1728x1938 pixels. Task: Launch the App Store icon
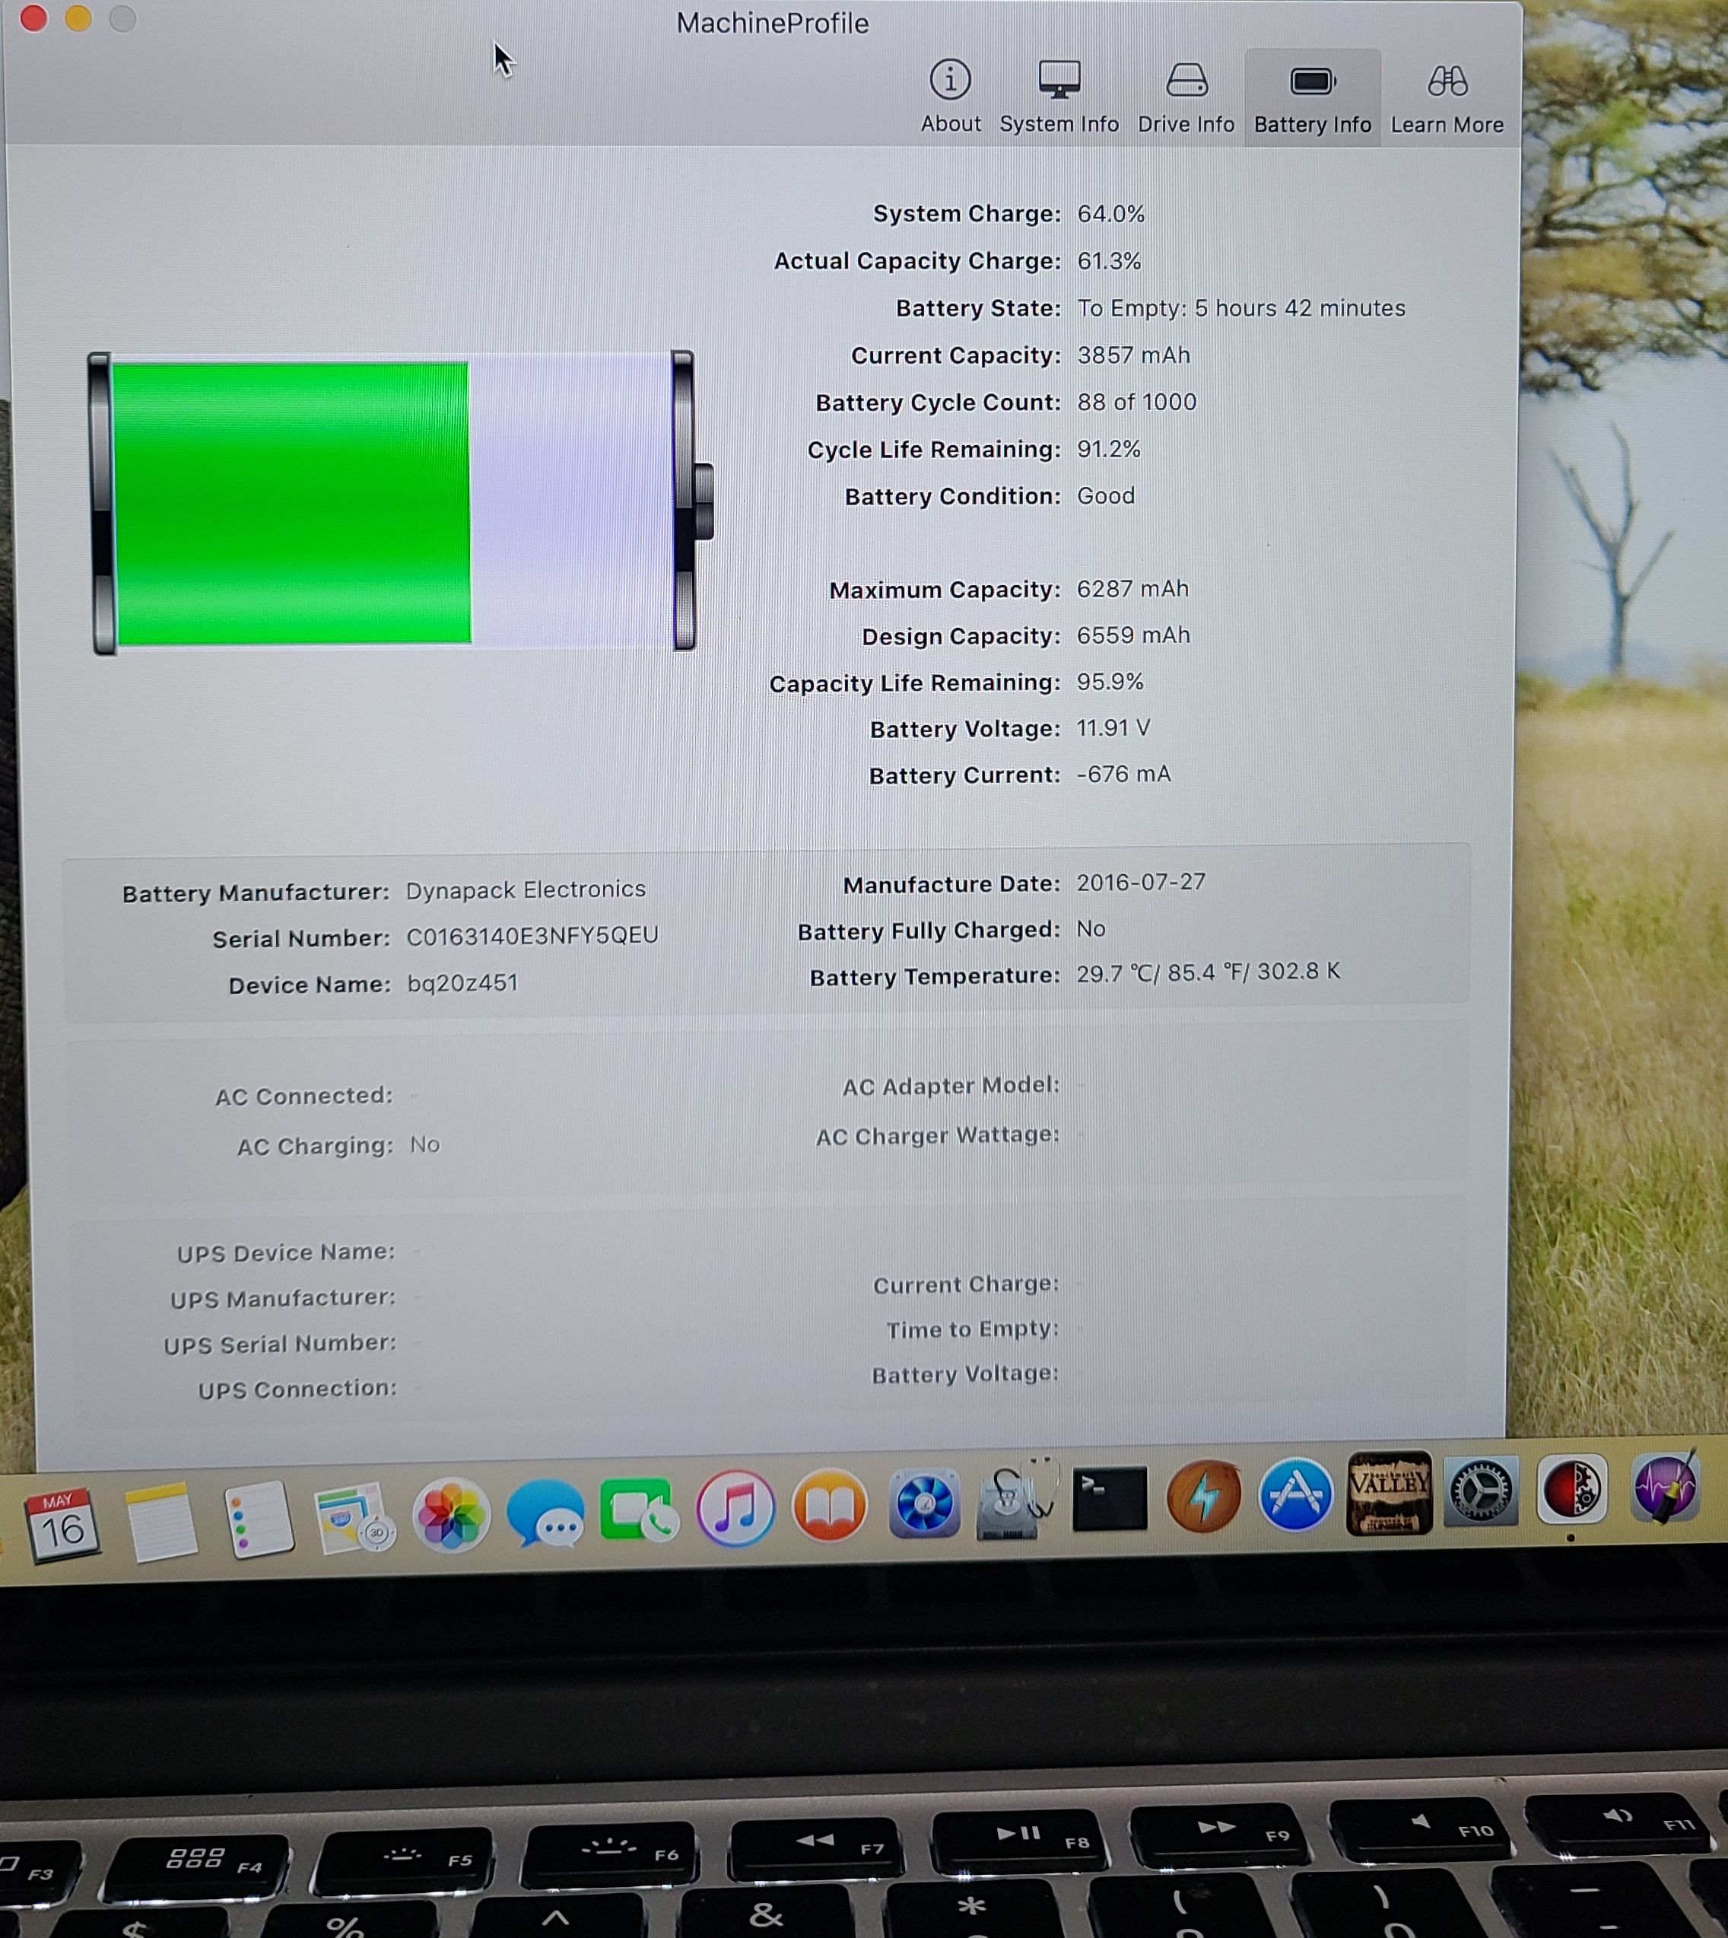(1295, 1495)
